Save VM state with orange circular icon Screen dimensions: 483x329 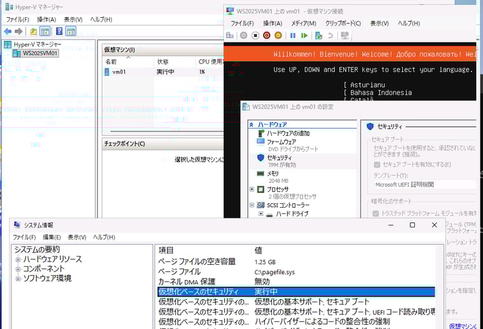coord(278,36)
